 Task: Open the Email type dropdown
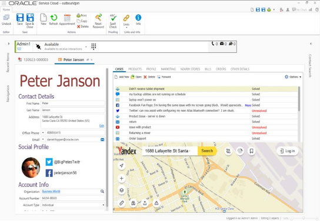click(x=43, y=139)
